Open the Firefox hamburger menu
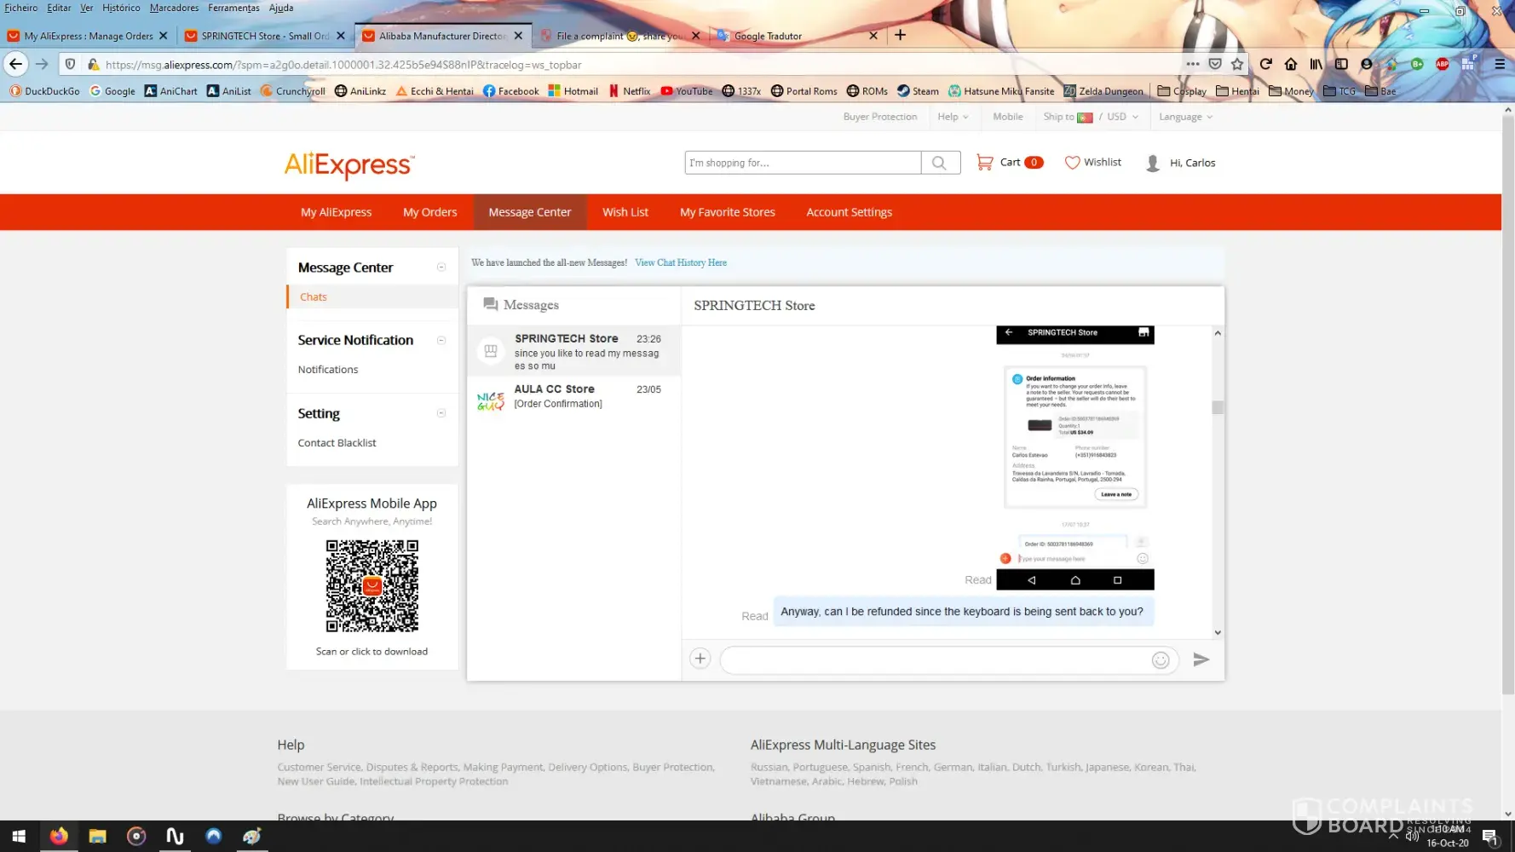Viewport: 1515px width, 852px height. point(1500,64)
